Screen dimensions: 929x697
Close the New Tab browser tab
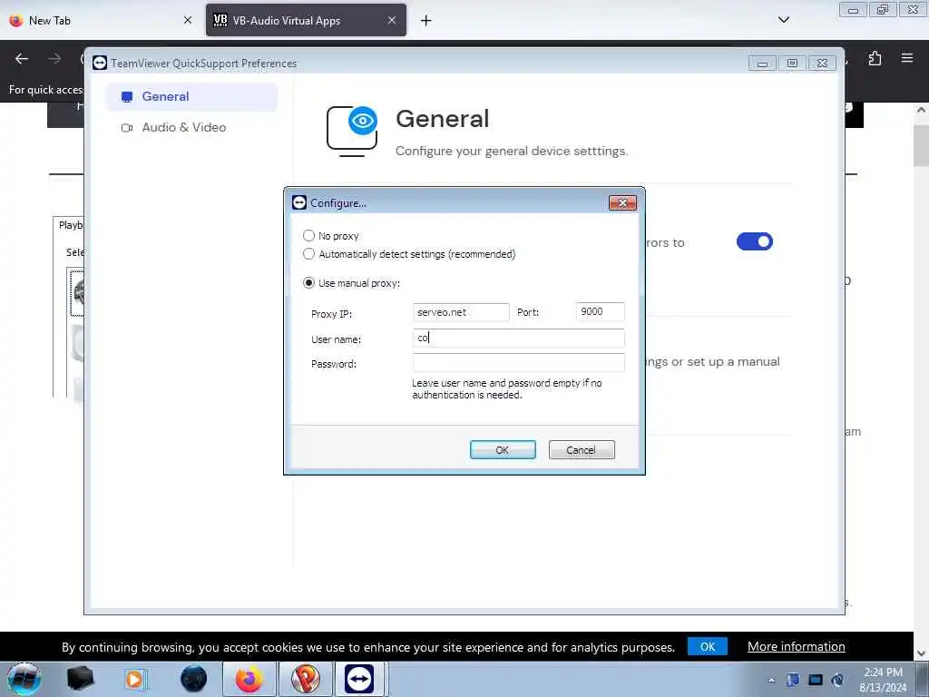[188, 20]
